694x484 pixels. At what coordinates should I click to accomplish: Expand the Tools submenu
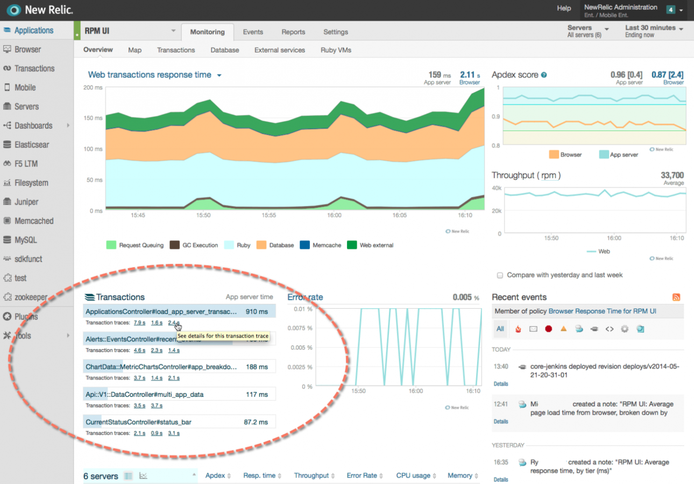[x=68, y=336]
